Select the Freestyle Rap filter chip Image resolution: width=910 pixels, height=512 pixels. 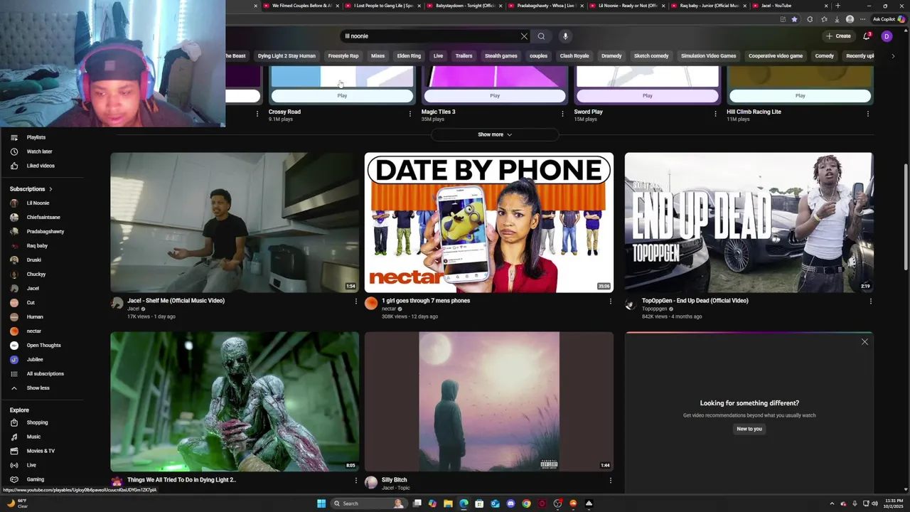pyautogui.click(x=343, y=56)
